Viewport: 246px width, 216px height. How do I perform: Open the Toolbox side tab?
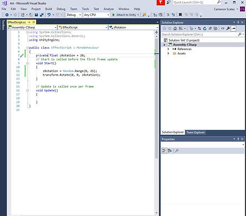click(x=3, y=25)
